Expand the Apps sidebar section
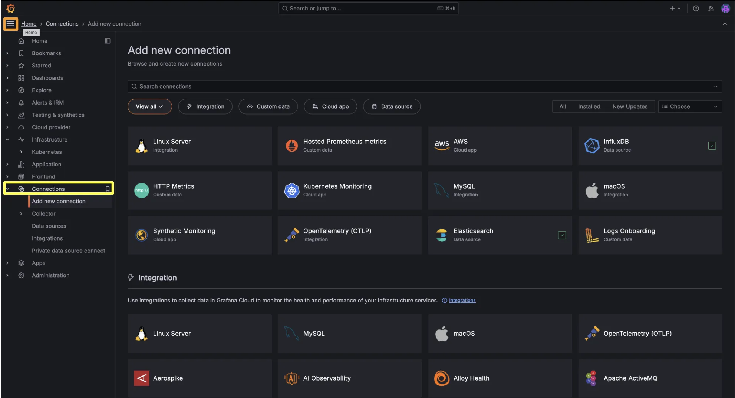This screenshot has width=735, height=398. point(7,263)
